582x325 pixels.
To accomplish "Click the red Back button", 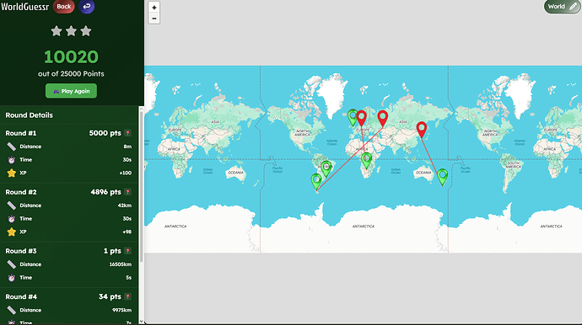I will pyautogui.click(x=63, y=6).
